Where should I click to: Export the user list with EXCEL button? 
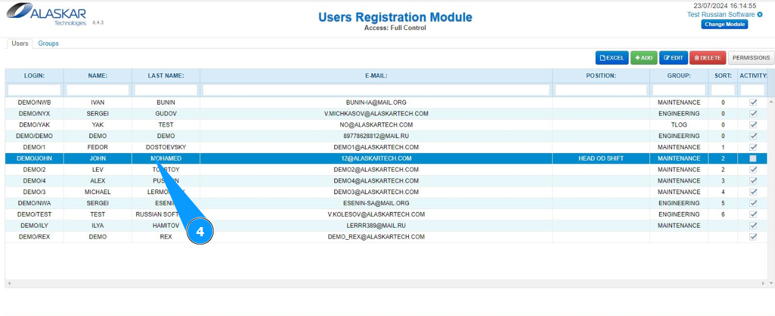[x=612, y=58]
